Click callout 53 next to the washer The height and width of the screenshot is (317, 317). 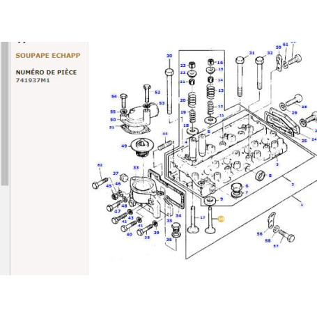pyautogui.click(x=162, y=103)
